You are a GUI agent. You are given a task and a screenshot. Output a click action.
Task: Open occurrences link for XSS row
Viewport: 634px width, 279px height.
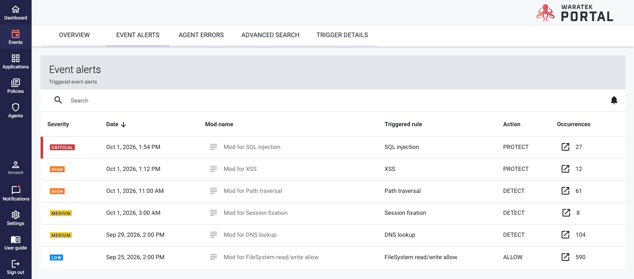coord(565,169)
